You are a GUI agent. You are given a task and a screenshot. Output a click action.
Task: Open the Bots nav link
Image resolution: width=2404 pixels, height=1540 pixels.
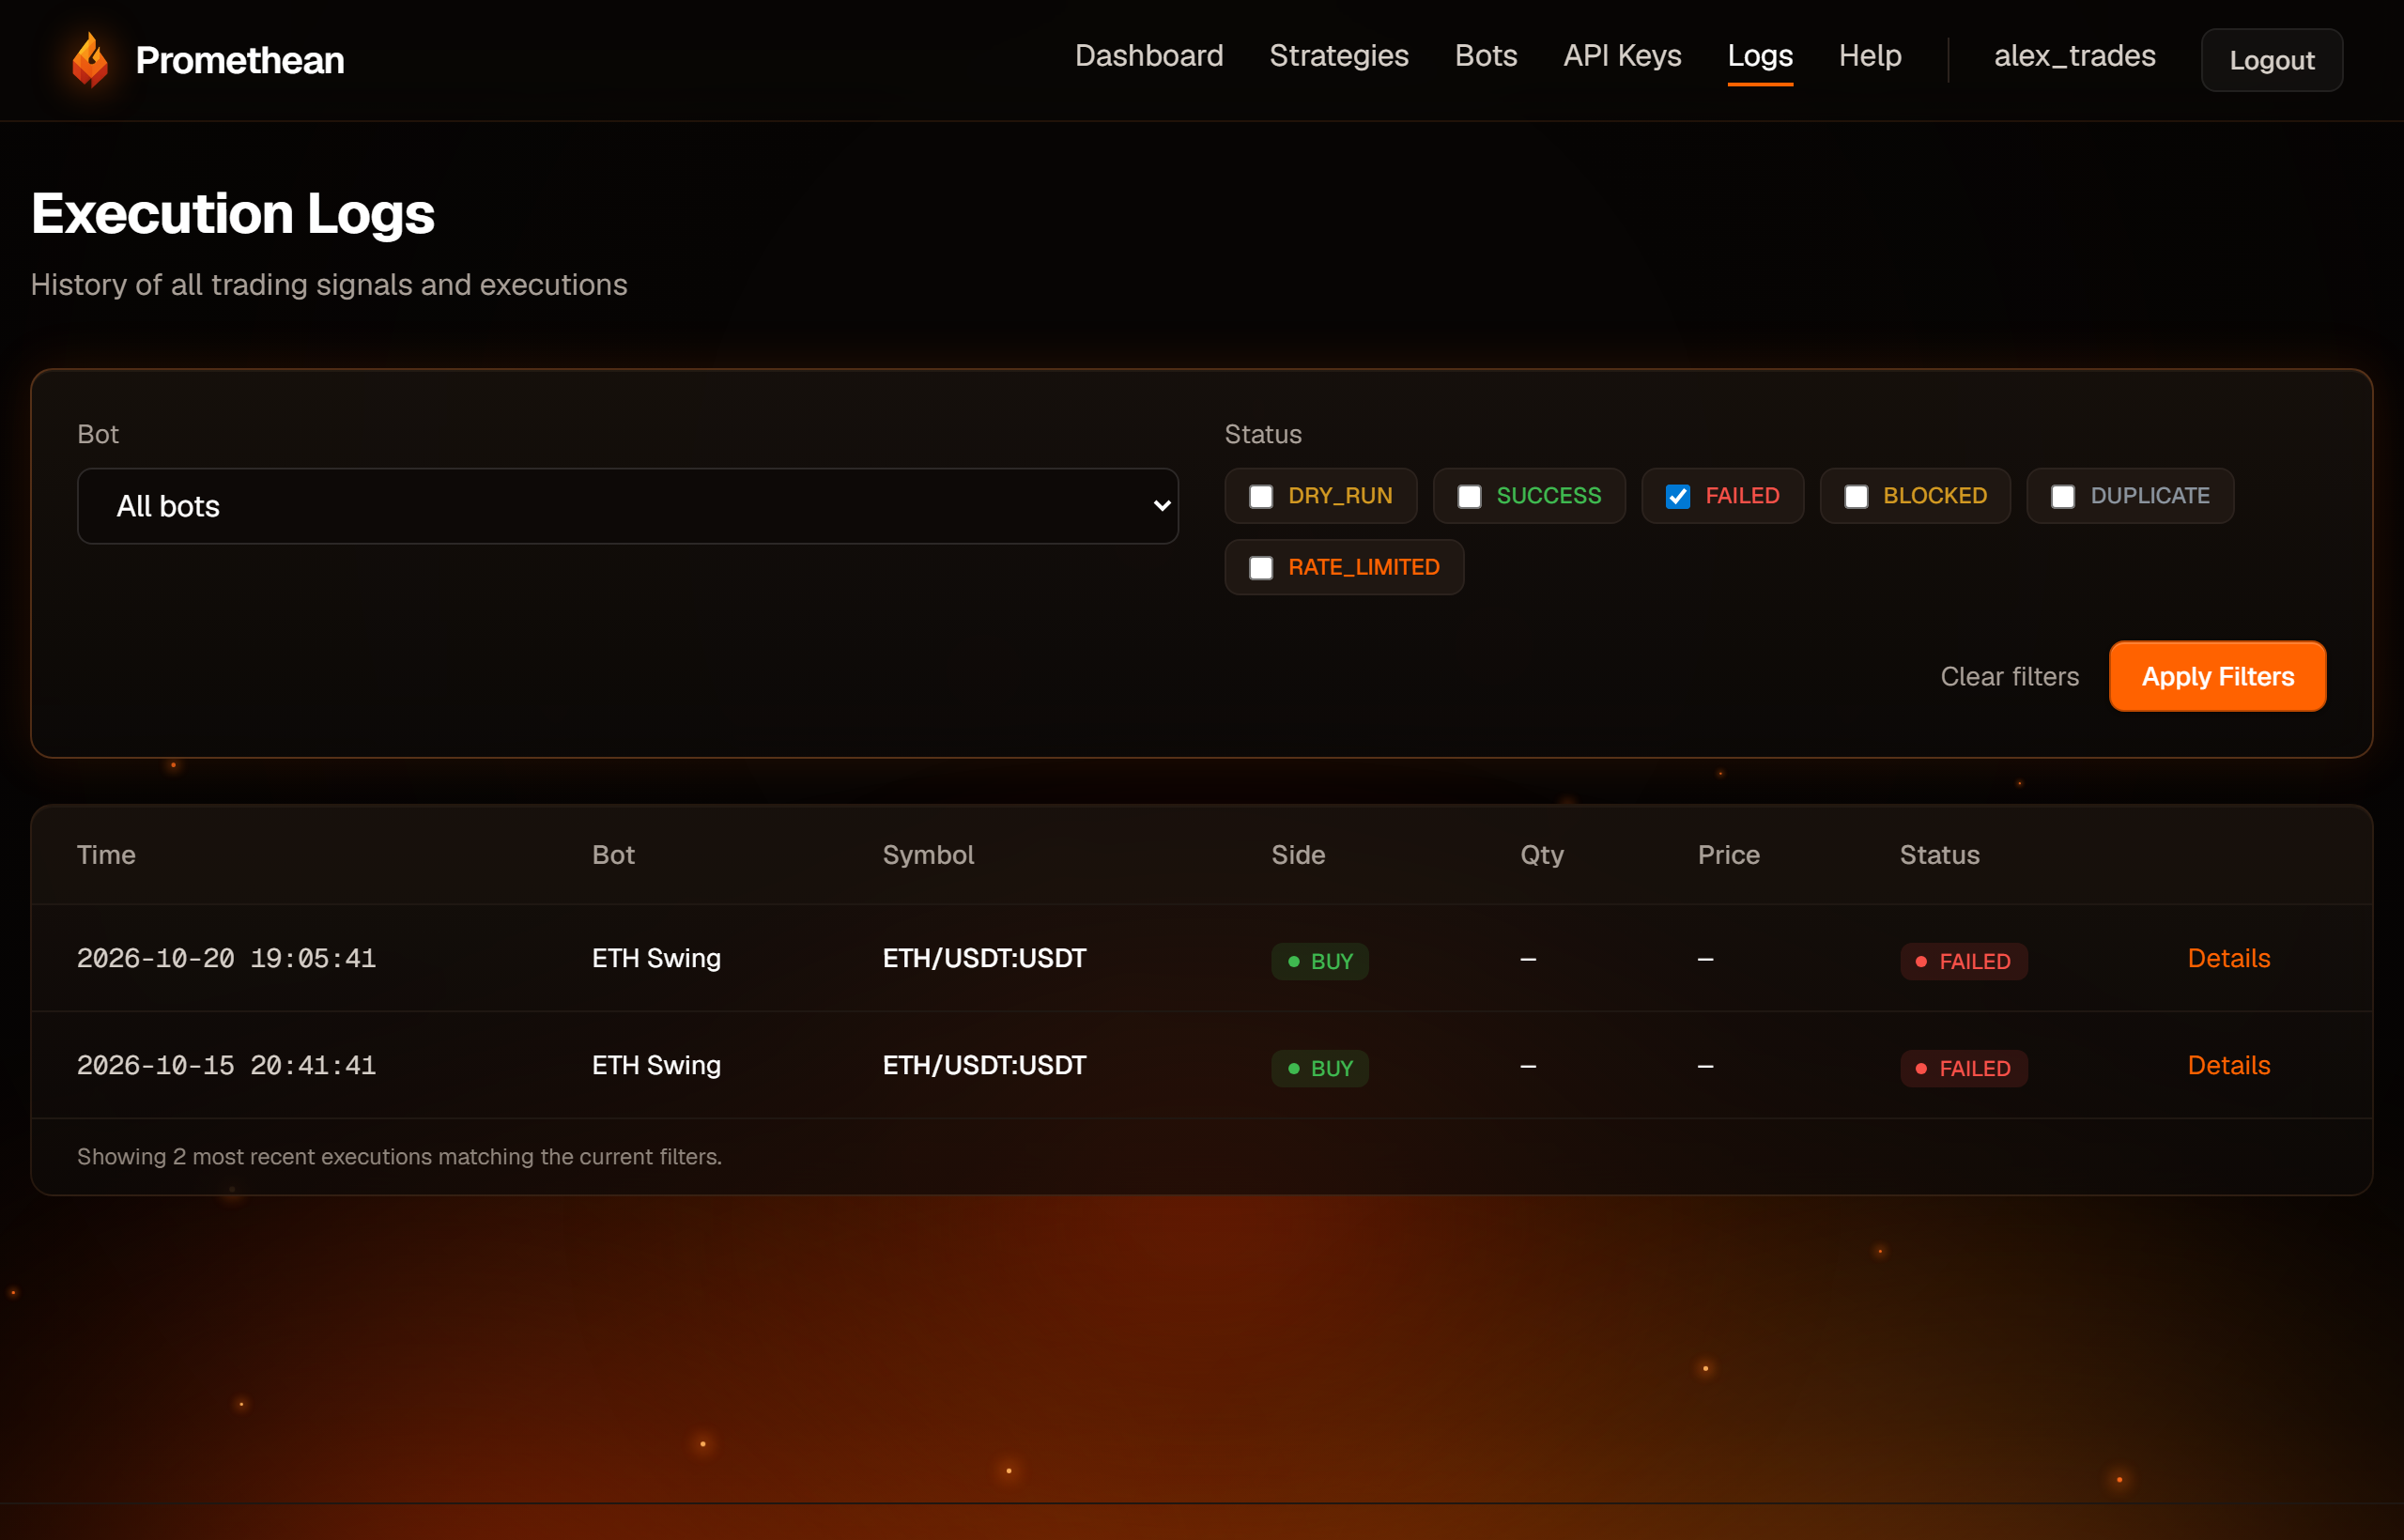tap(1486, 56)
